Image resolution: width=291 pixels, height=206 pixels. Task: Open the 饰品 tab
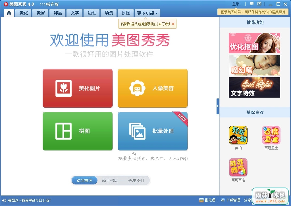58,13
